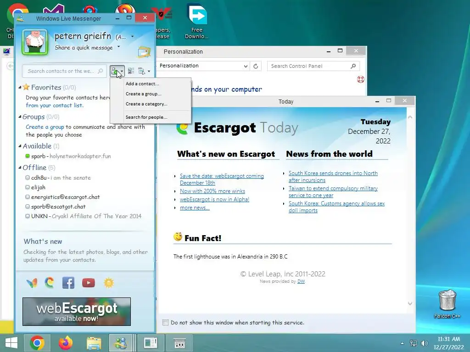Viewport: 470px width, 352px height.
Task: Collapse the Available section
Action: coord(20,146)
